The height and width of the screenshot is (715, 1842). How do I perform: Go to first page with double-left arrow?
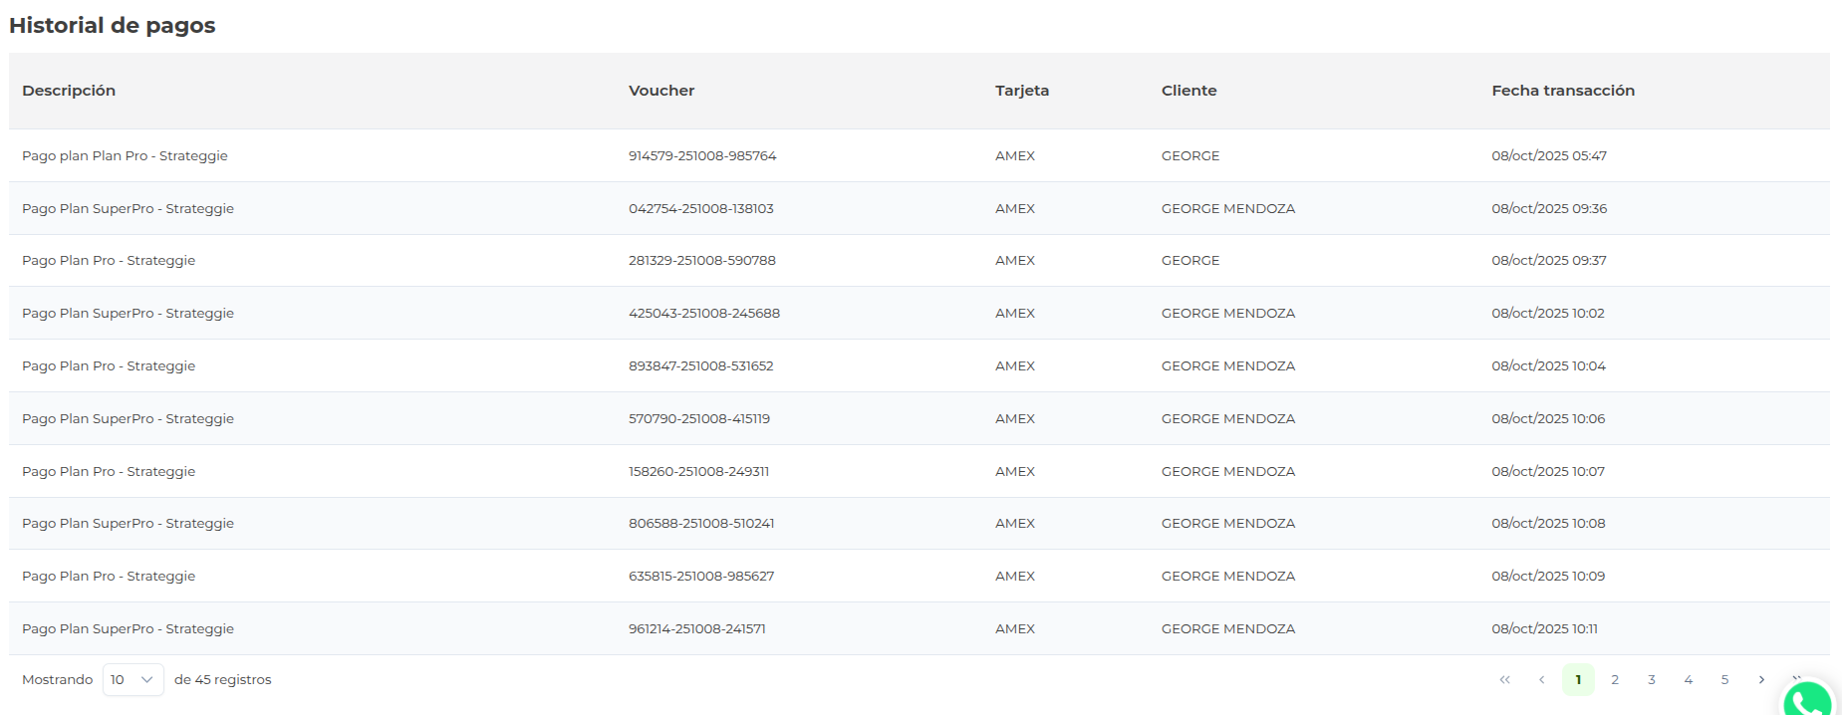[1504, 680]
